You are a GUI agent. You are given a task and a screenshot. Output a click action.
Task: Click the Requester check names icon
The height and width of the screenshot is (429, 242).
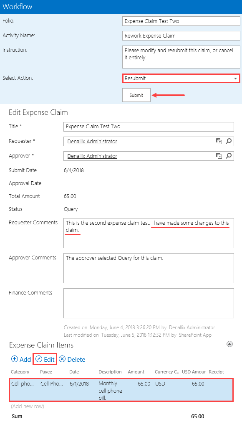[x=219, y=141]
